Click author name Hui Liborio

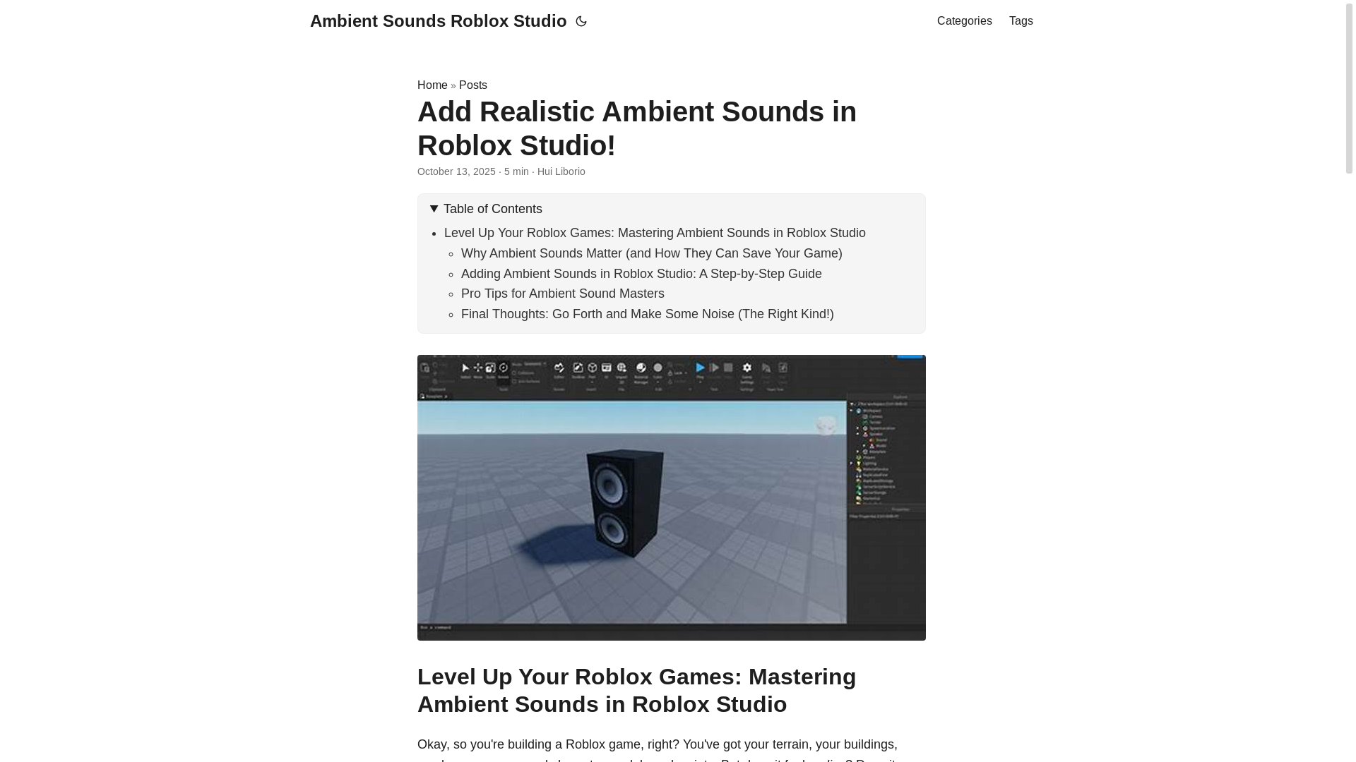[x=561, y=171]
